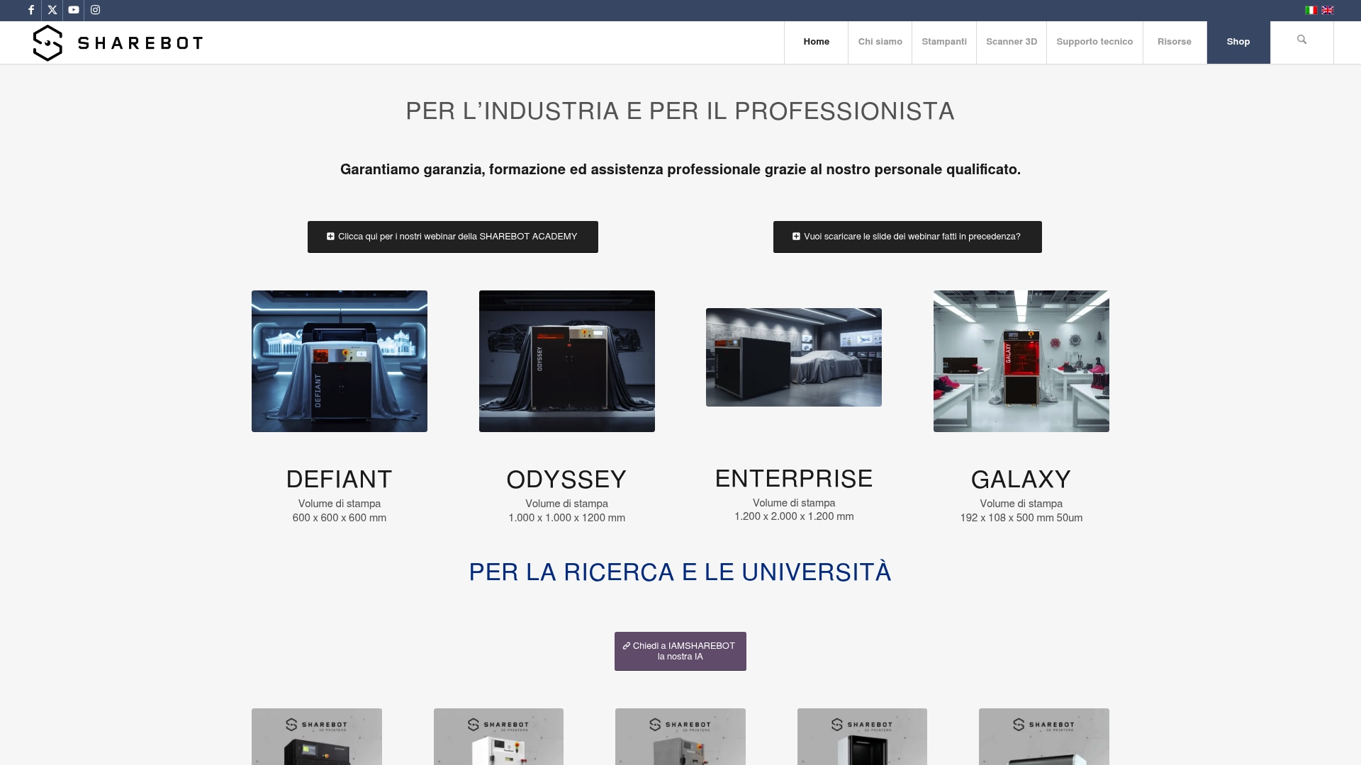This screenshot has height=765, width=1361.
Task: Visit Instagram via its icon
Action: click(95, 10)
